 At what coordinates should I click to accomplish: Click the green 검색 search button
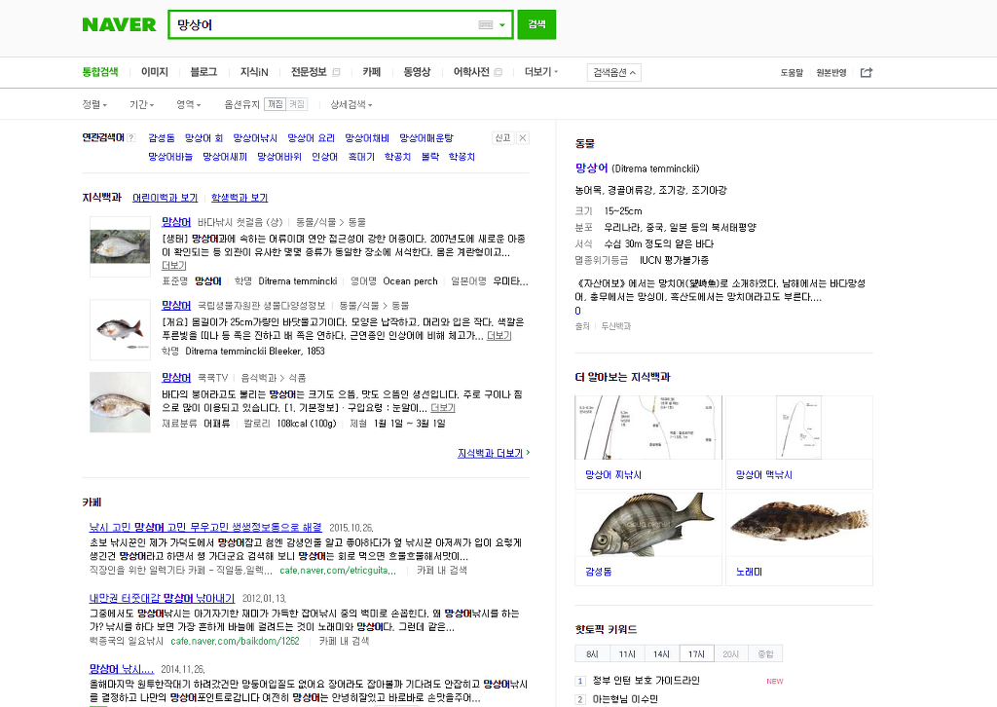(536, 24)
